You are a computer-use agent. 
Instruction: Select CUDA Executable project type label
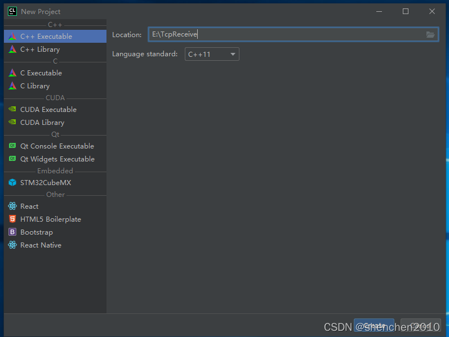[48, 109]
